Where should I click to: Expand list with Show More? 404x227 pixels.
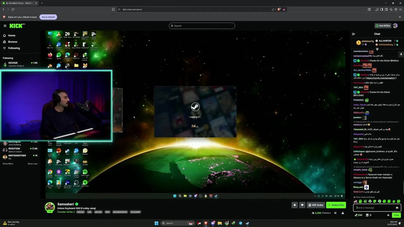(8, 164)
